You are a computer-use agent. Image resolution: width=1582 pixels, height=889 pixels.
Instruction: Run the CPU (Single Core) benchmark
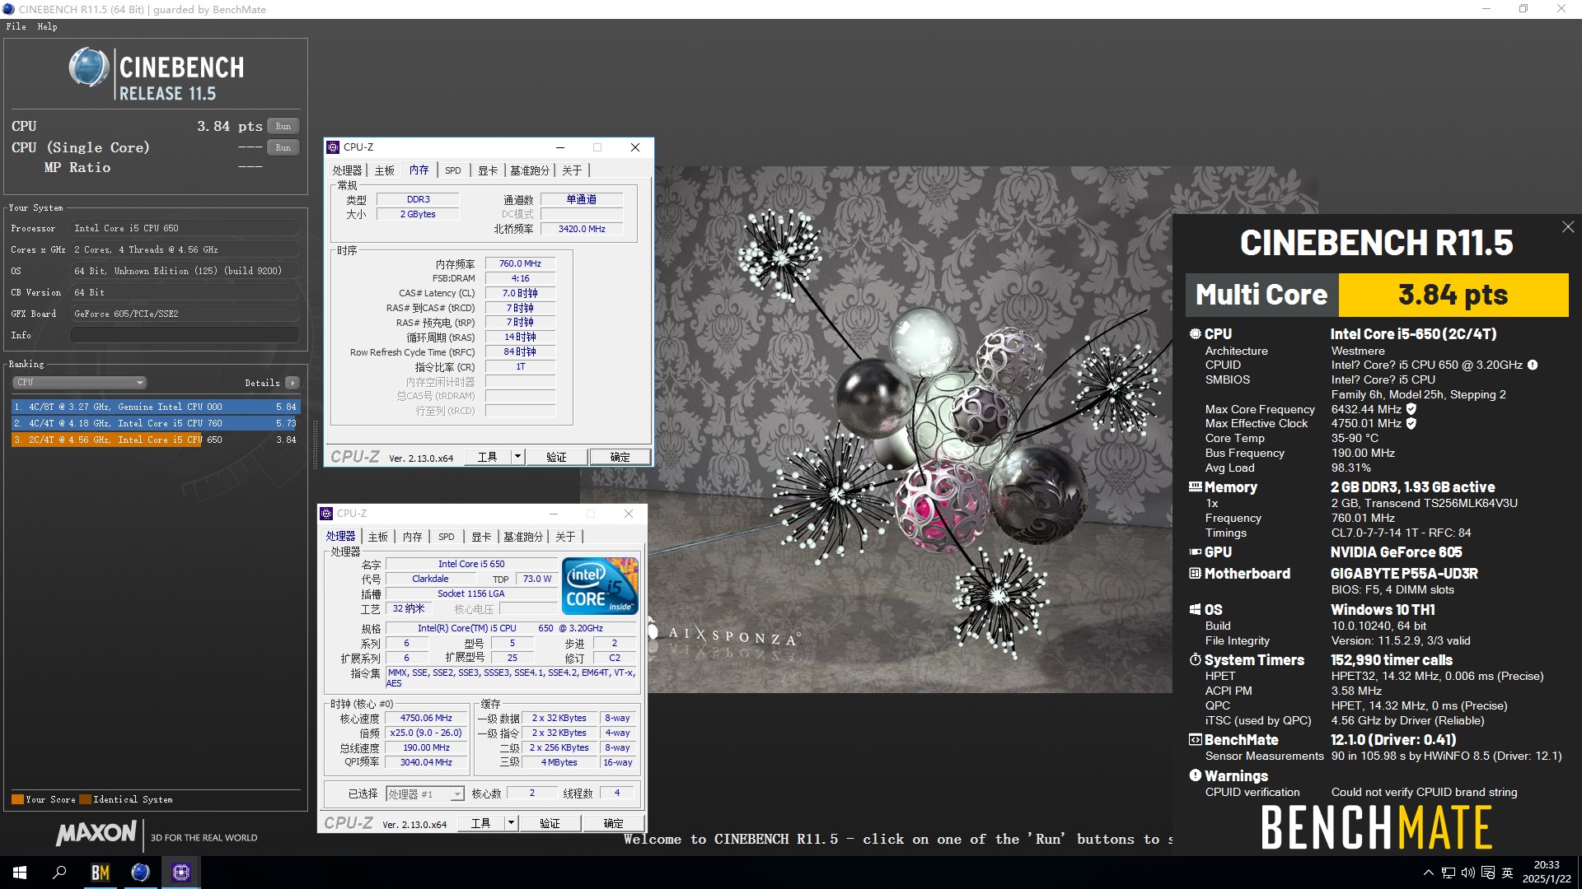tap(283, 148)
